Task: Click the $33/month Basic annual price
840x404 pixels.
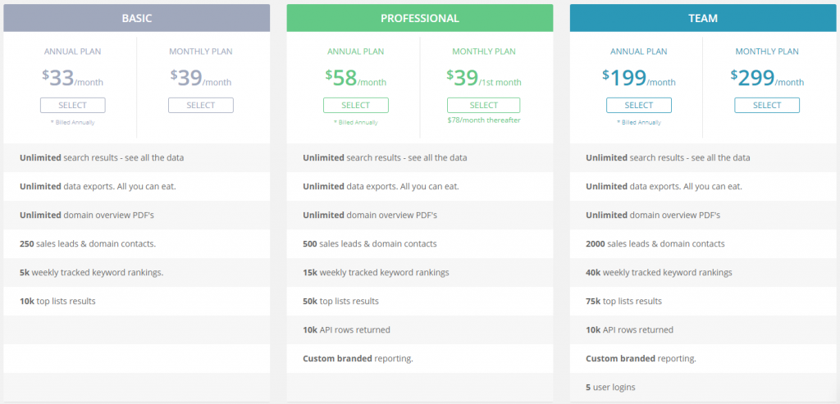Action: 73,79
